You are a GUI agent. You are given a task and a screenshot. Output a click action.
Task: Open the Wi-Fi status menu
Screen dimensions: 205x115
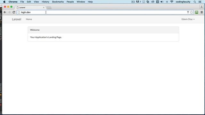coord(172,2)
